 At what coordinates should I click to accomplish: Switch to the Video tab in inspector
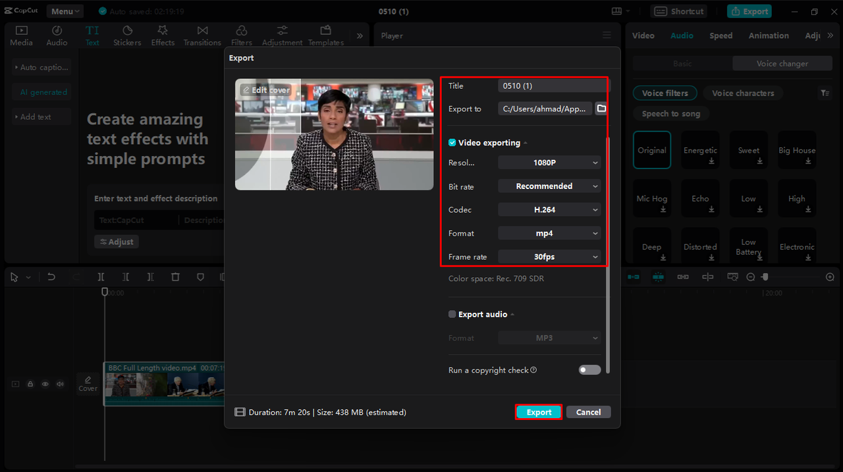643,36
